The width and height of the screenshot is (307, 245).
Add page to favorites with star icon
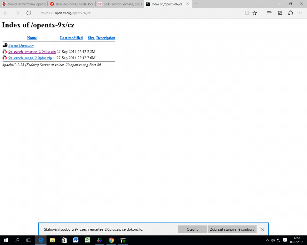coord(255,13)
